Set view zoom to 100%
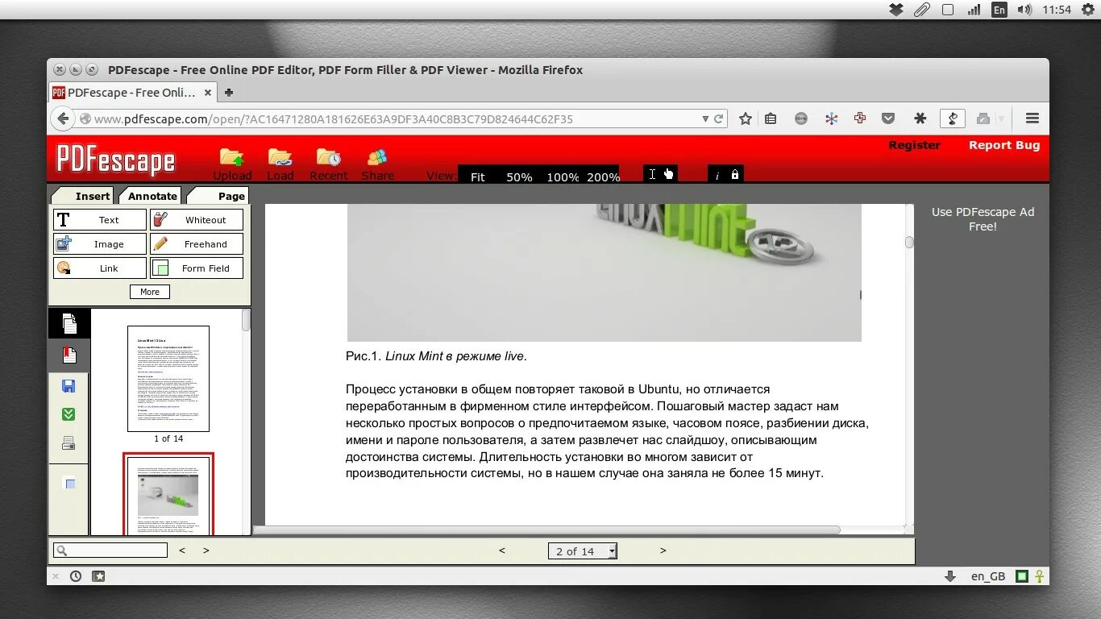Image resolution: width=1101 pixels, height=619 pixels. [563, 177]
